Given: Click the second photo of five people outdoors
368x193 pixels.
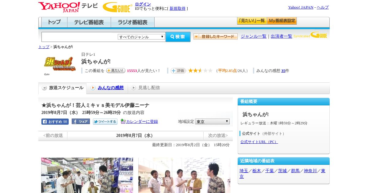Looking at the screenshot, I should tap(184, 175).
